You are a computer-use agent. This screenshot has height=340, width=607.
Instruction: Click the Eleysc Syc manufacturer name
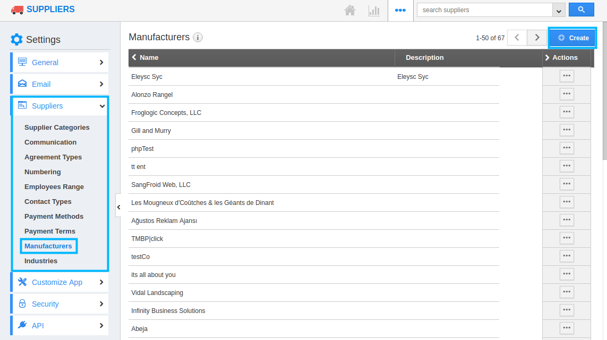pyautogui.click(x=147, y=77)
